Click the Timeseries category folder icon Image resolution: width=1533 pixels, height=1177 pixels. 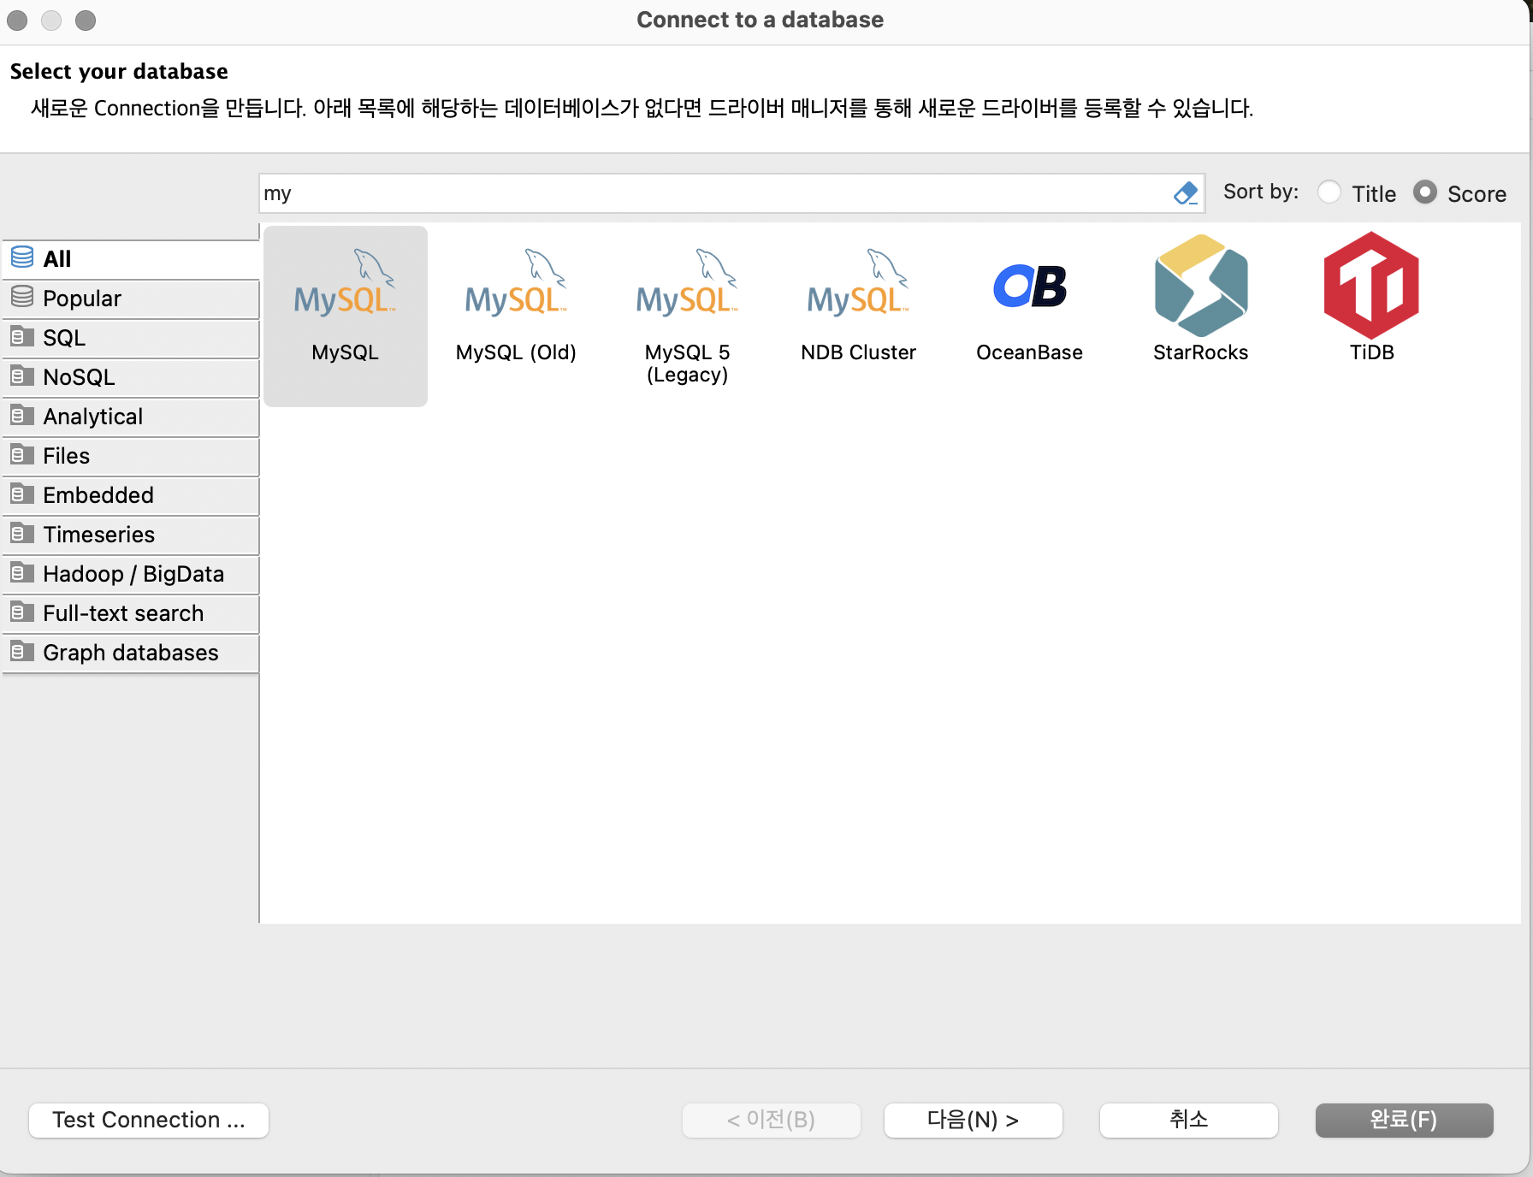pyautogui.click(x=22, y=533)
